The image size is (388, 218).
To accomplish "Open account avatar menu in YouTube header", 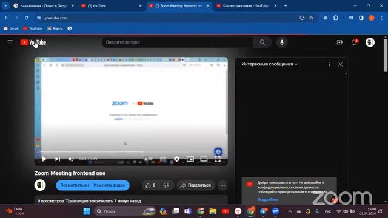I will (370, 42).
